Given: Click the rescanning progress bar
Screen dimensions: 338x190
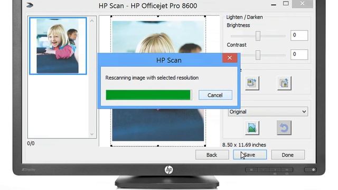Looking at the screenshot, I should [x=149, y=95].
